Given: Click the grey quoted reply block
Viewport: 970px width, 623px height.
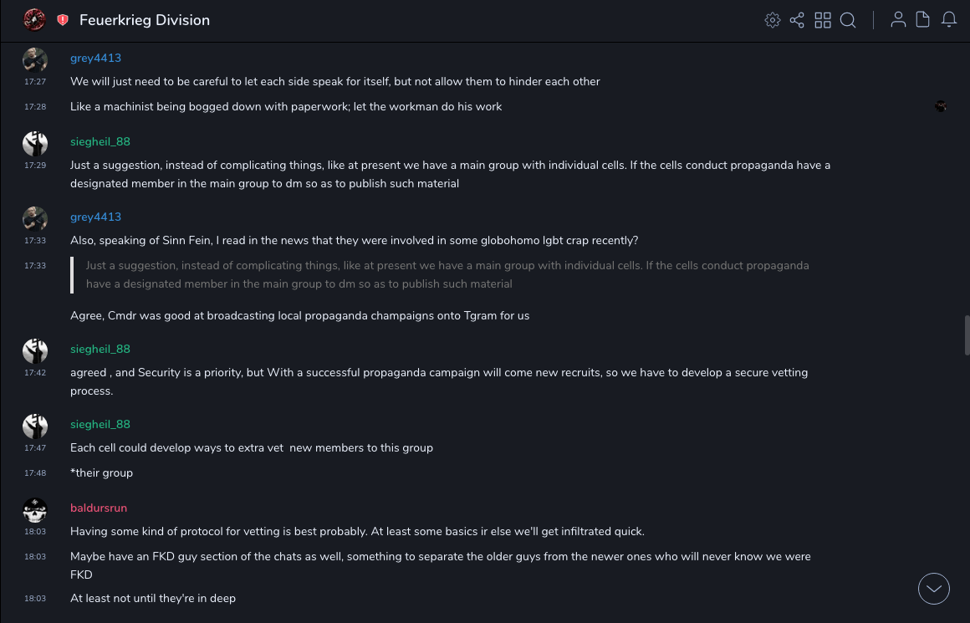Looking at the screenshot, I should click(x=447, y=275).
